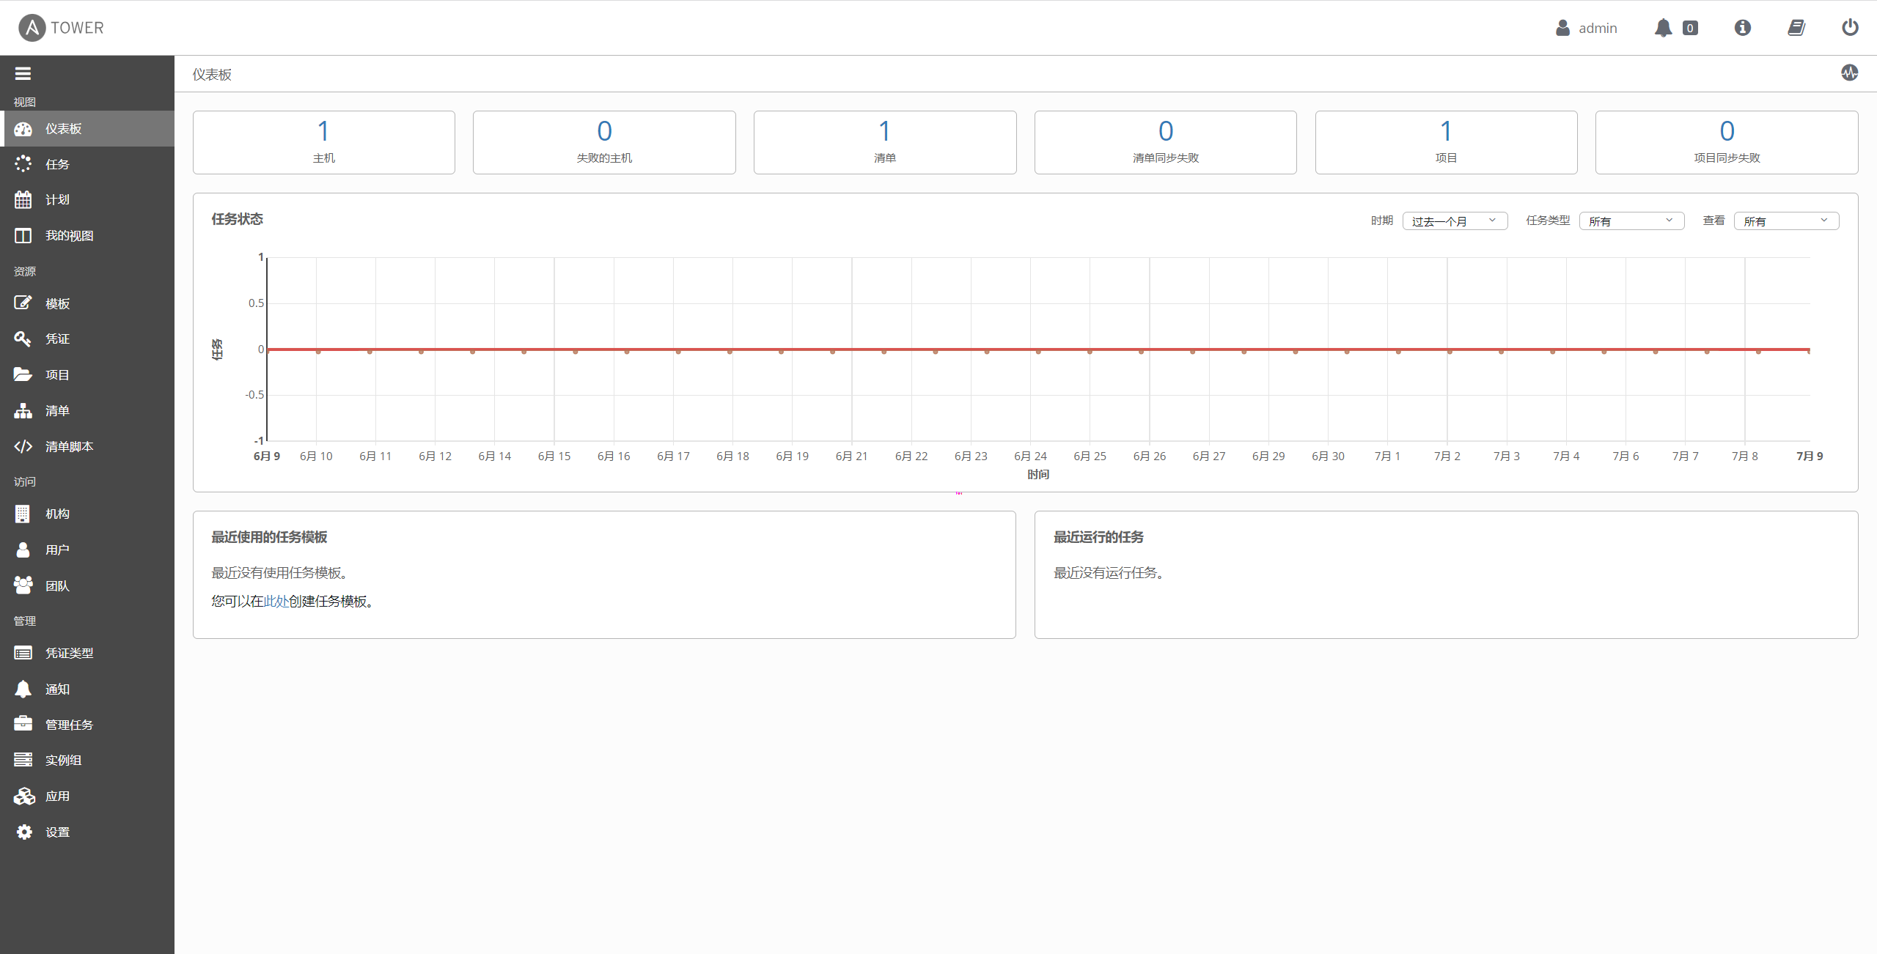Open the documentation book icon

(x=1796, y=28)
